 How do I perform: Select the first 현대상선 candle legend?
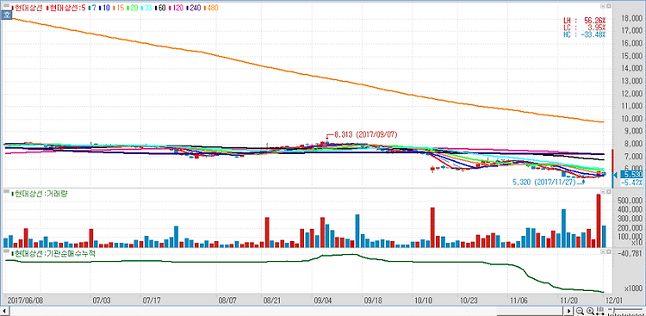tap(28, 8)
